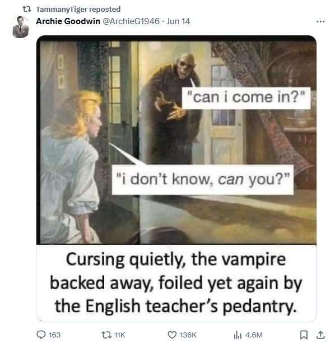Open the TammanyTiger reposted link
The height and width of the screenshot is (347, 335).
pyautogui.click(x=78, y=10)
